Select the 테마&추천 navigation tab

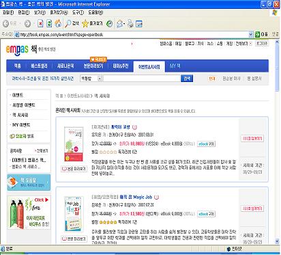[x=121, y=66]
